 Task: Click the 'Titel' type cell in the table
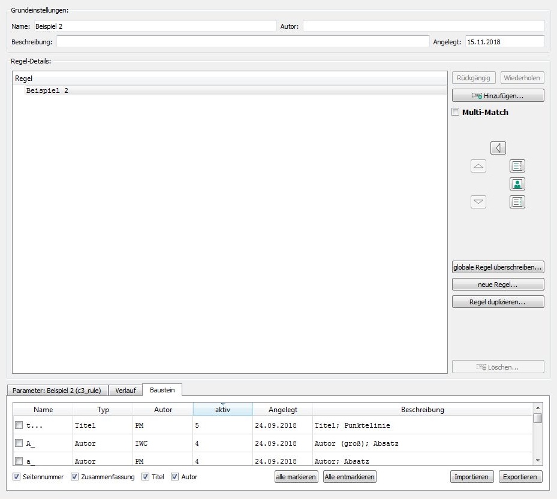coord(103,425)
